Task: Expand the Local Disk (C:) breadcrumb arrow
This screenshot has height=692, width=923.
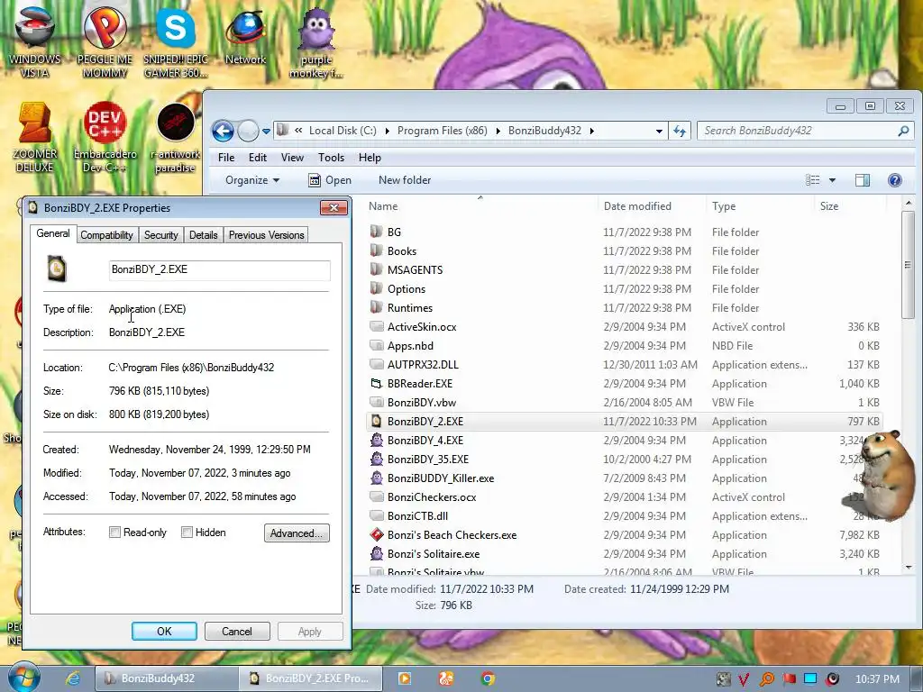Action: pyautogui.click(x=387, y=131)
